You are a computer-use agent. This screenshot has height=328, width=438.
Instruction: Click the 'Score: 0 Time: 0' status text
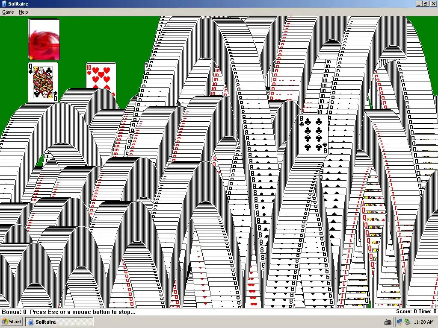416,311
